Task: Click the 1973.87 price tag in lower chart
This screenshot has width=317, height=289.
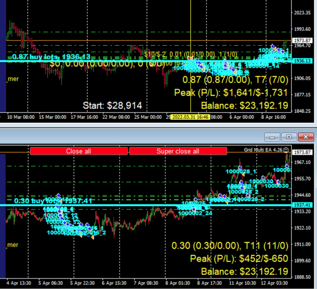Action: point(302,152)
